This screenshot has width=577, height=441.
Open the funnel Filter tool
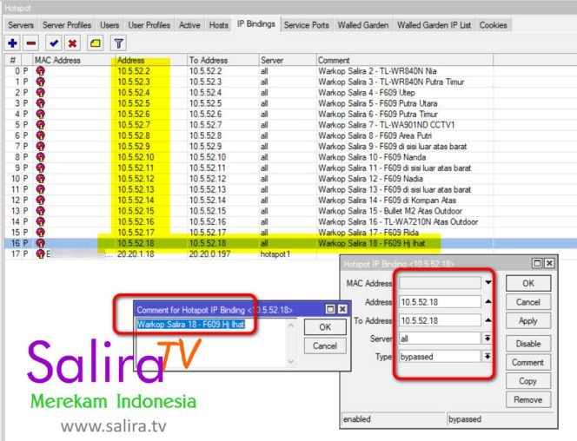point(119,43)
